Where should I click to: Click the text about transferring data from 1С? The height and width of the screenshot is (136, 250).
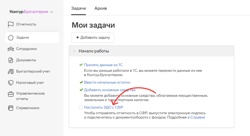click(143, 73)
